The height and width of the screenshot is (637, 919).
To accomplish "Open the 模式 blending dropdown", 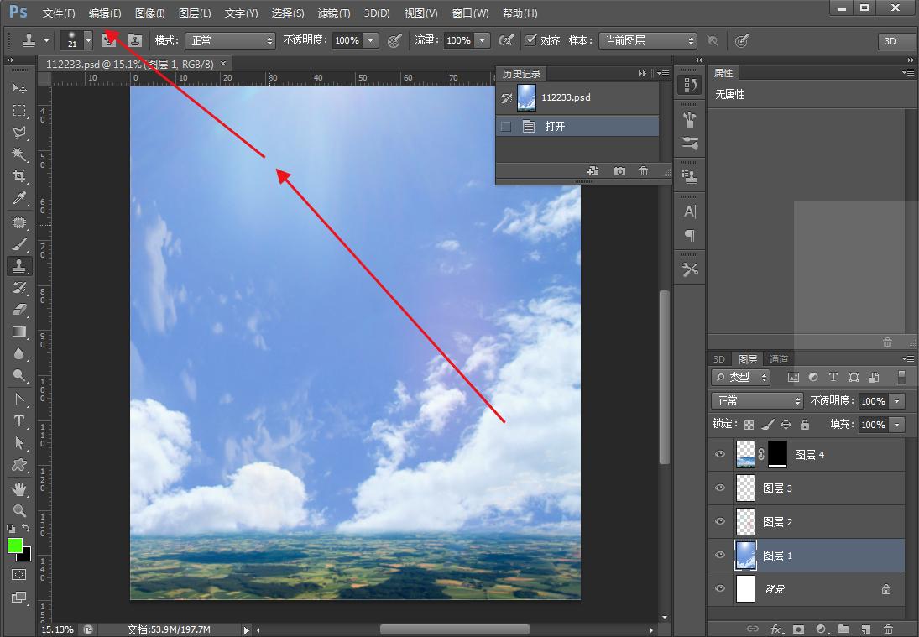I will (231, 39).
